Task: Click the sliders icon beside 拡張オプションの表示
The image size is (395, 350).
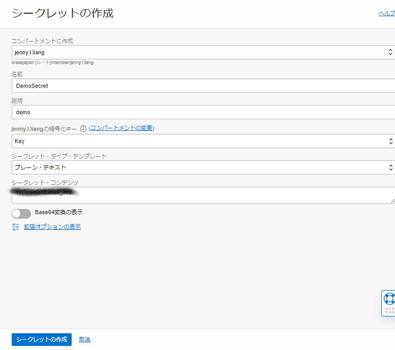Action: (x=15, y=227)
